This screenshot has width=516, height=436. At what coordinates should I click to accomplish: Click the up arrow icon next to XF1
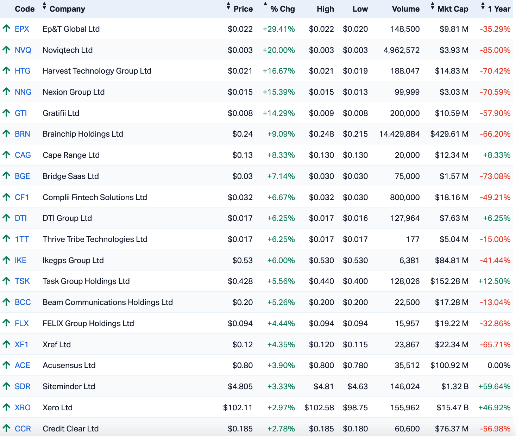click(x=6, y=344)
